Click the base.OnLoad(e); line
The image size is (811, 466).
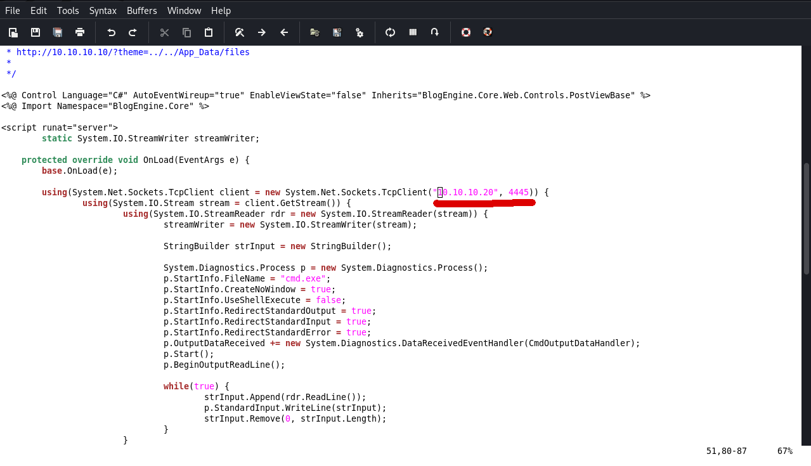click(80, 171)
